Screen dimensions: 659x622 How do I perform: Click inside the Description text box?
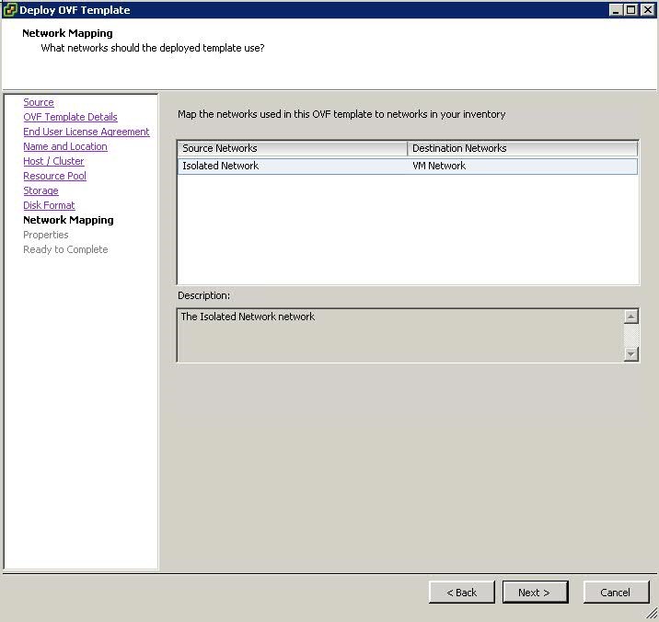click(400, 335)
